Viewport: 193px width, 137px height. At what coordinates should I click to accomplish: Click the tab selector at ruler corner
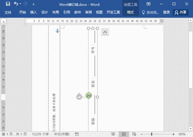4,22
